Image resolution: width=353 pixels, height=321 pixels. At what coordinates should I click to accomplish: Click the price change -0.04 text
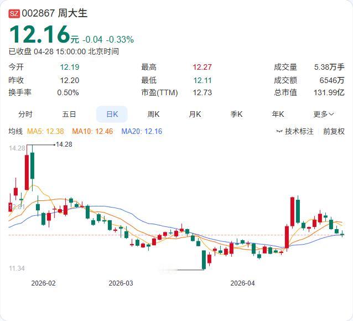(x=92, y=40)
